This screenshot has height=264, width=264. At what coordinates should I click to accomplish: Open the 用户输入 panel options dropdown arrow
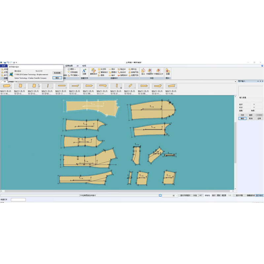click(258, 81)
